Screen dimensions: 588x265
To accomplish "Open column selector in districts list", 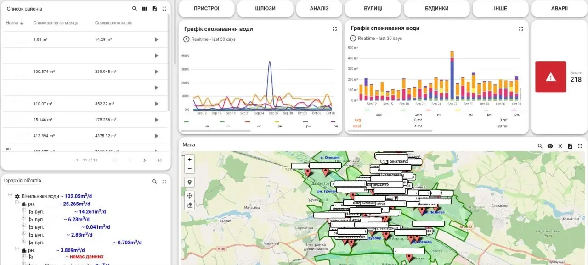I will tap(145, 9).
